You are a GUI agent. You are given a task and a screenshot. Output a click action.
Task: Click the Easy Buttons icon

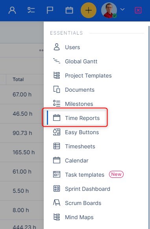[57, 132]
